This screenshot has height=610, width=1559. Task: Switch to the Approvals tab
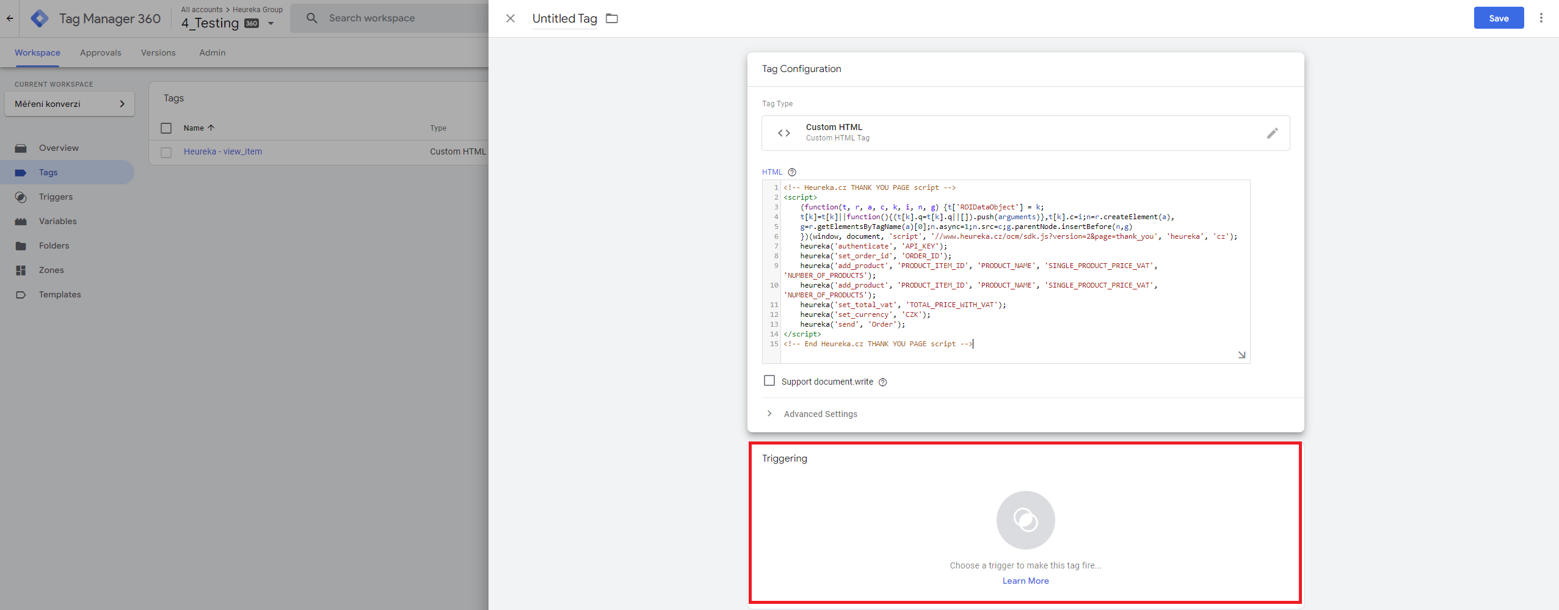[100, 53]
